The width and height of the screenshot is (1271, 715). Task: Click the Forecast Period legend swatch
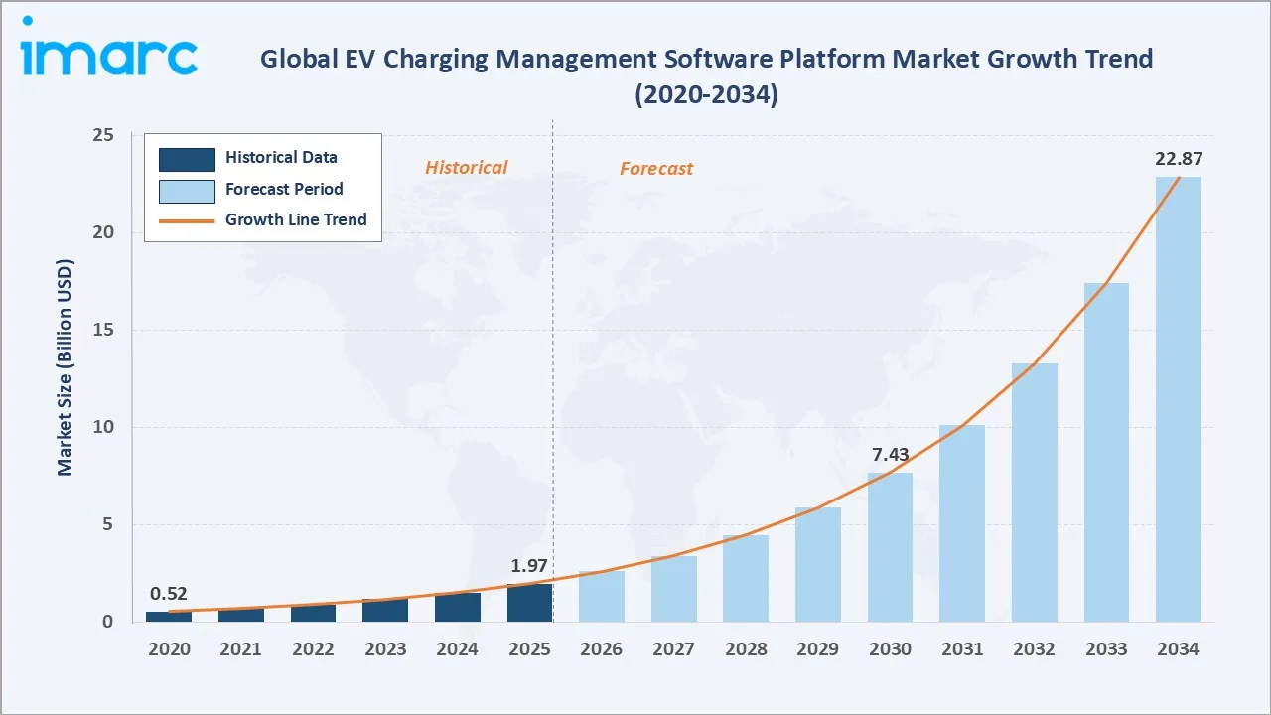click(187, 190)
